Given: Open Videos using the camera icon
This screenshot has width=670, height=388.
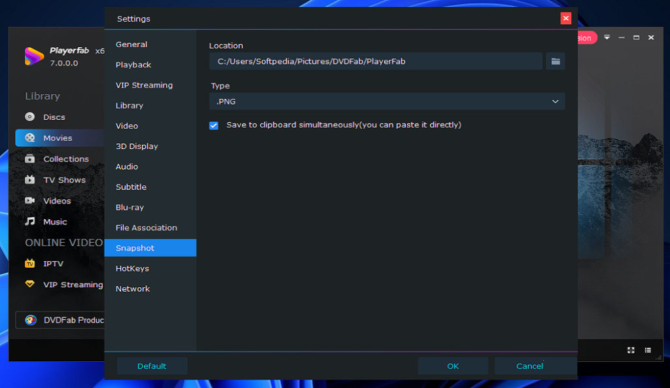Looking at the screenshot, I should click(x=29, y=201).
